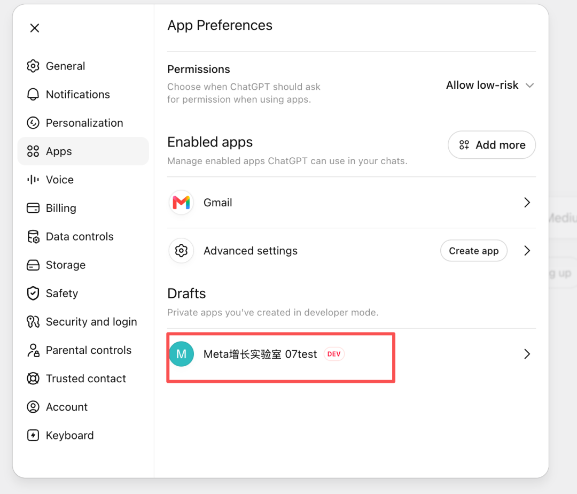577x494 pixels.
Task: Click the Gmail logo icon
Action: pyautogui.click(x=182, y=203)
